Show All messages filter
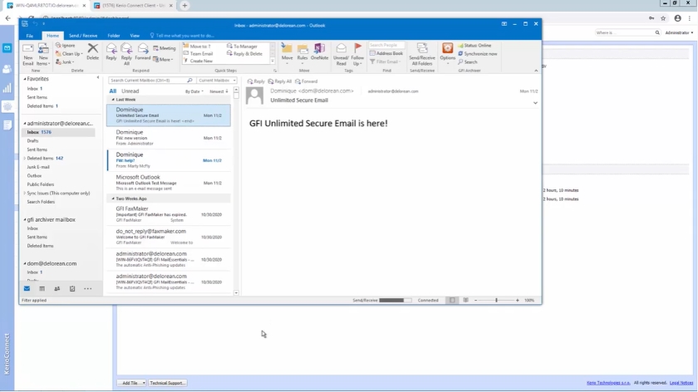 [x=113, y=91]
